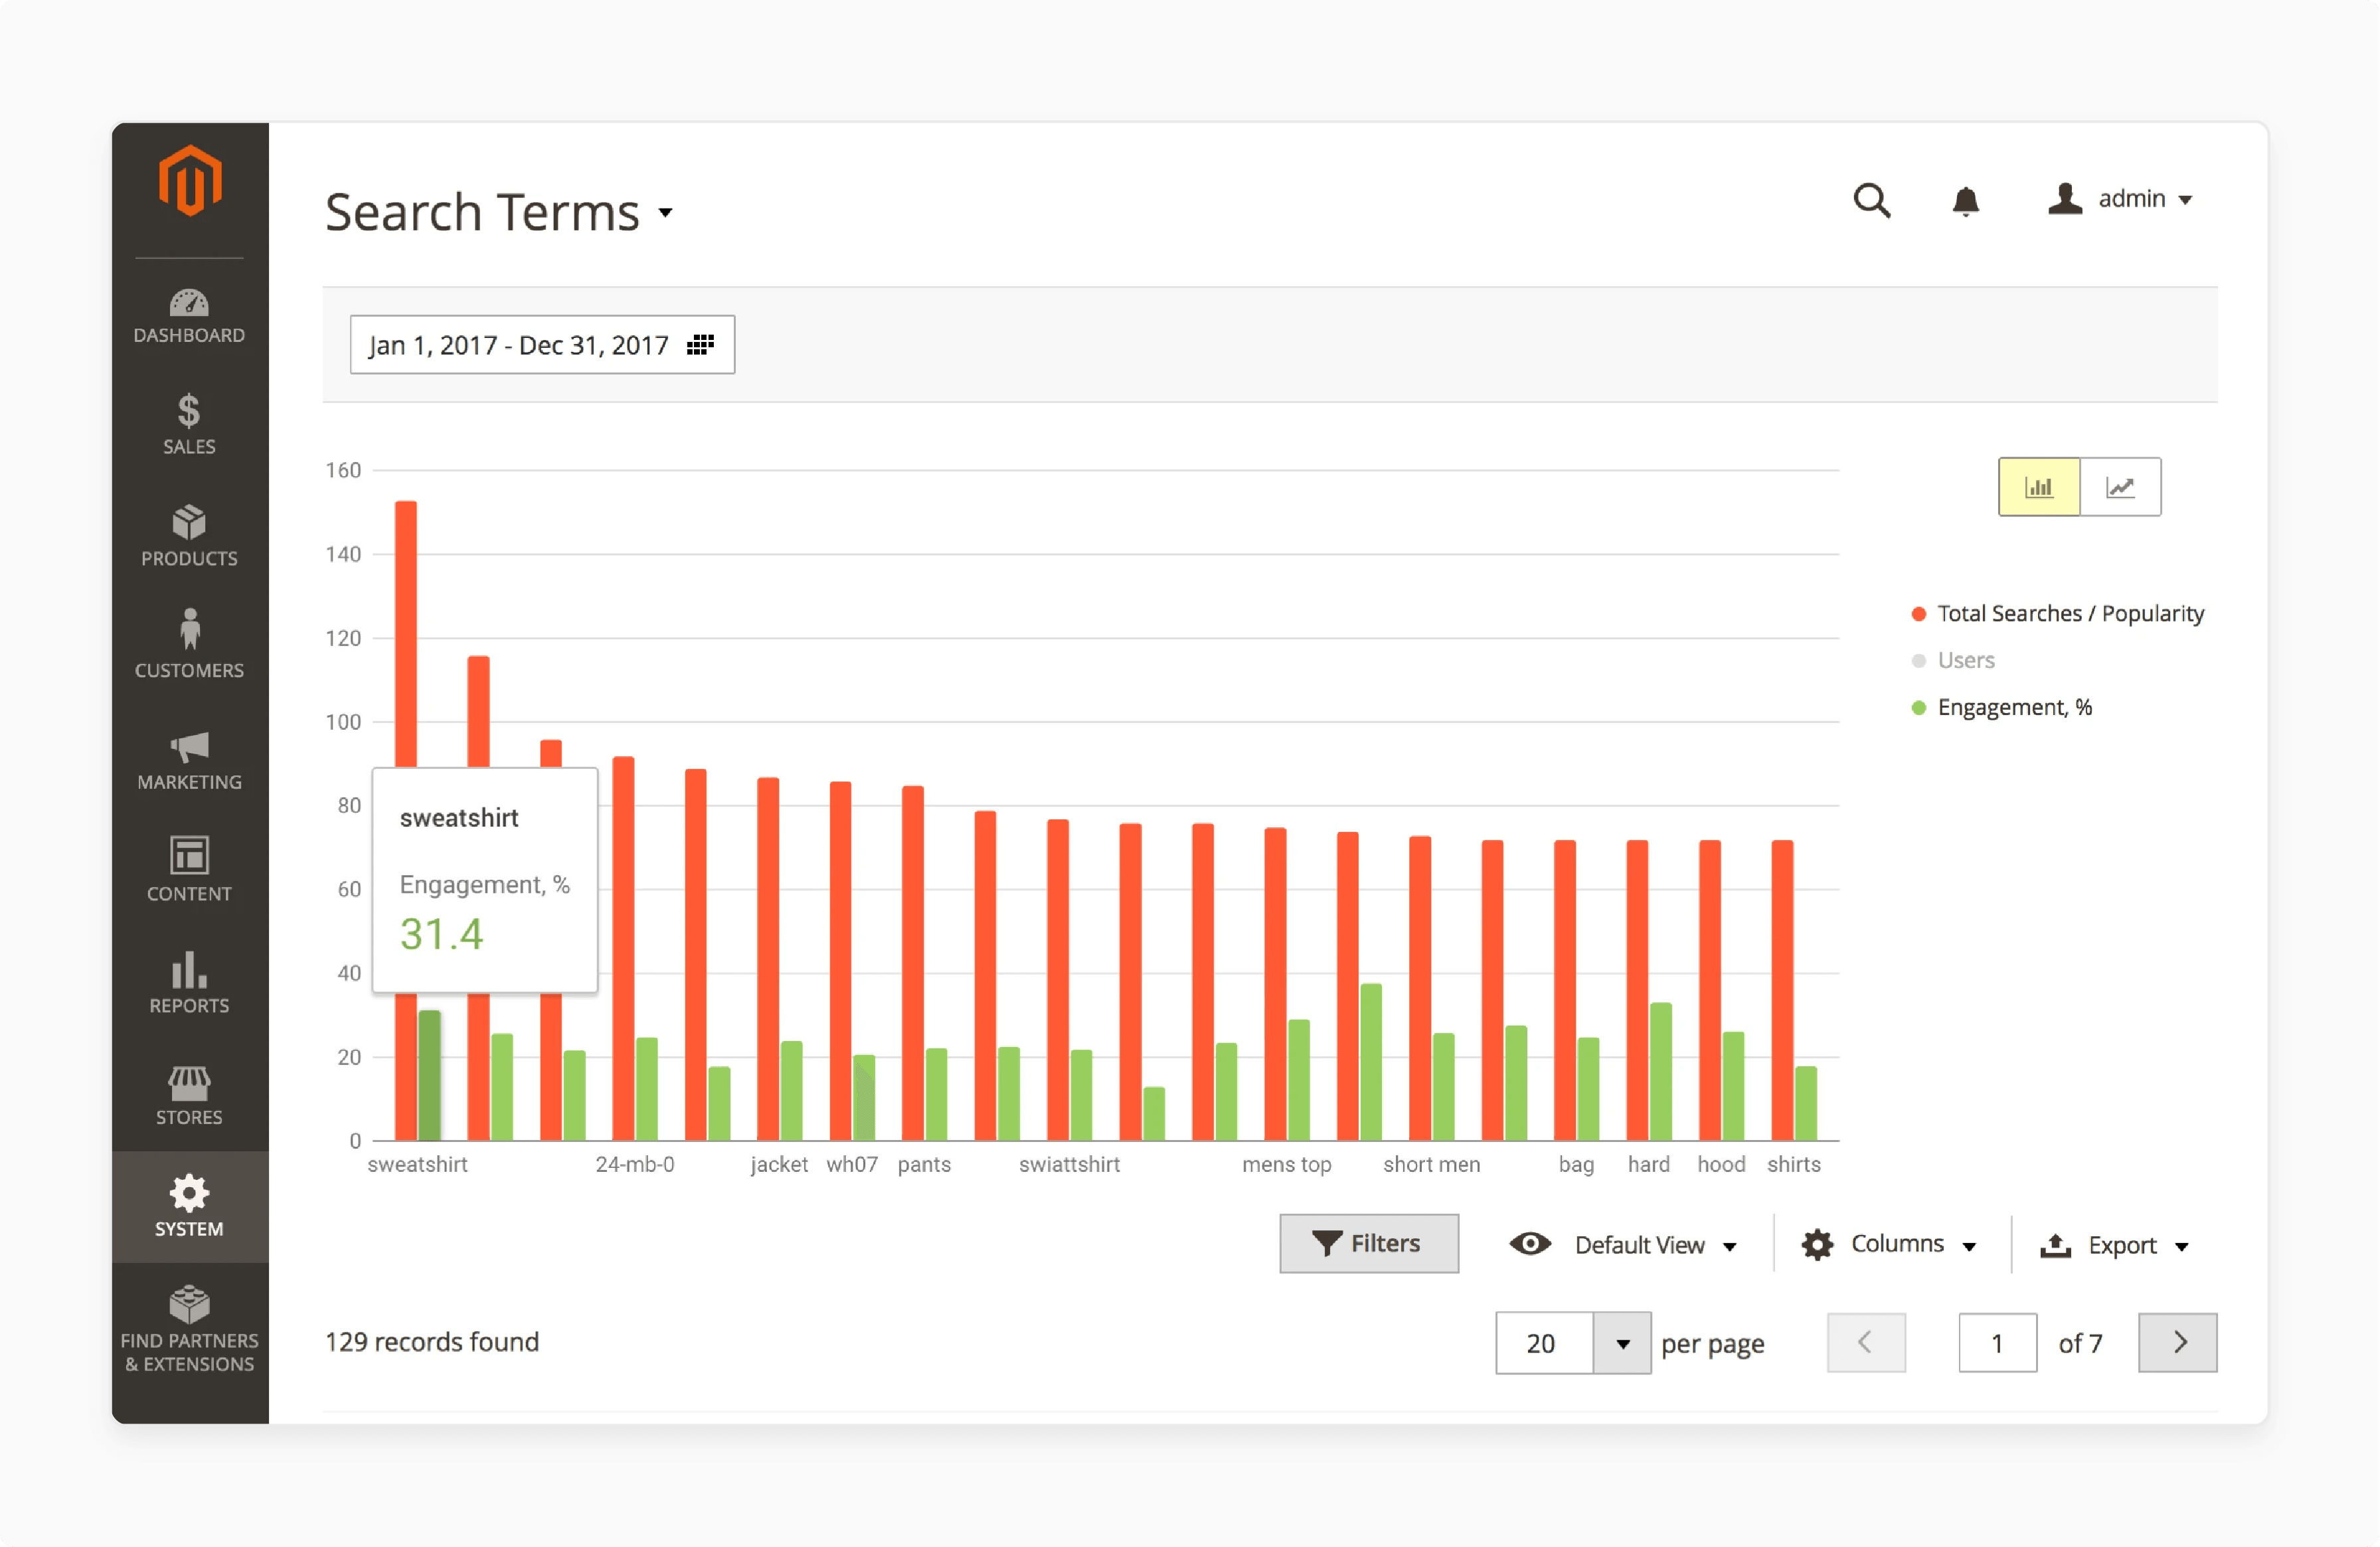Open the Marketing sidebar menu
The width and height of the screenshot is (2380, 1547).
[189, 760]
